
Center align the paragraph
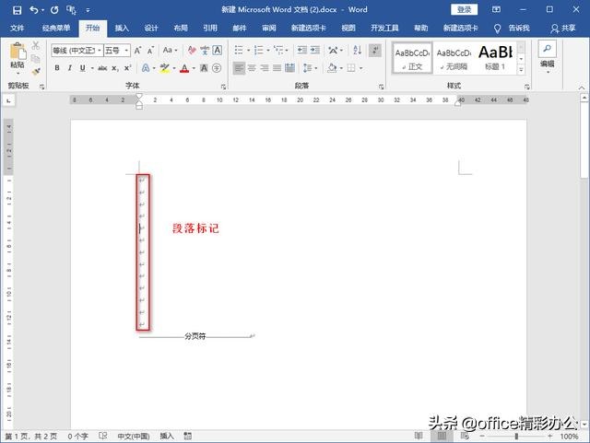(x=252, y=68)
